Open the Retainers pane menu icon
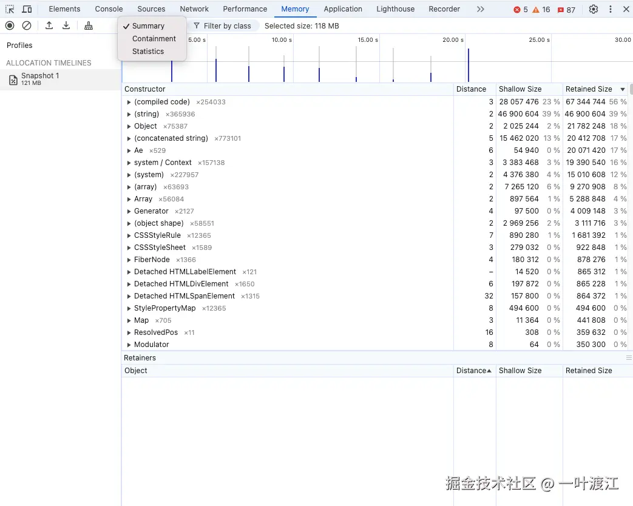This screenshot has height=506, width=633. point(629,358)
